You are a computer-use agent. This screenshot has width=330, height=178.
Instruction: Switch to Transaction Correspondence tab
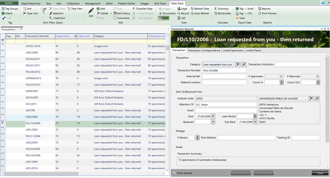click(x=204, y=50)
